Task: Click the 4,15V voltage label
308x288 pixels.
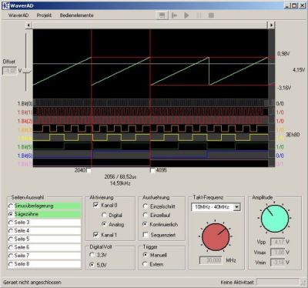Action: 299,70
